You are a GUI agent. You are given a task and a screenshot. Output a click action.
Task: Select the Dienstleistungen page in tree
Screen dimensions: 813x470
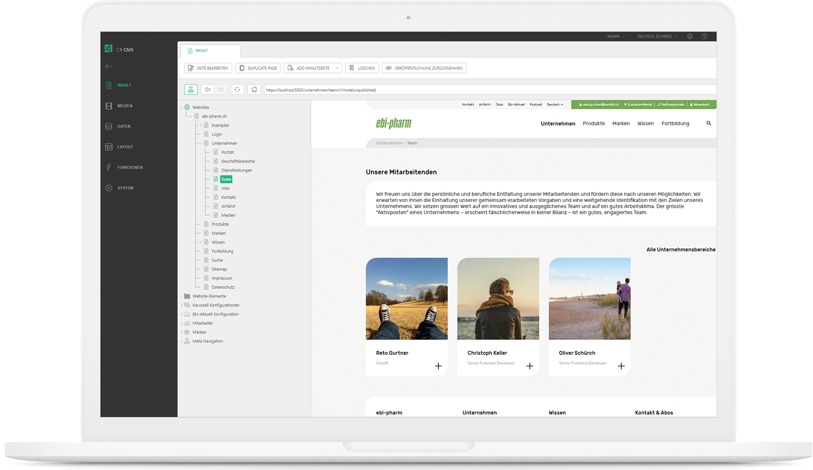pyautogui.click(x=236, y=170)
